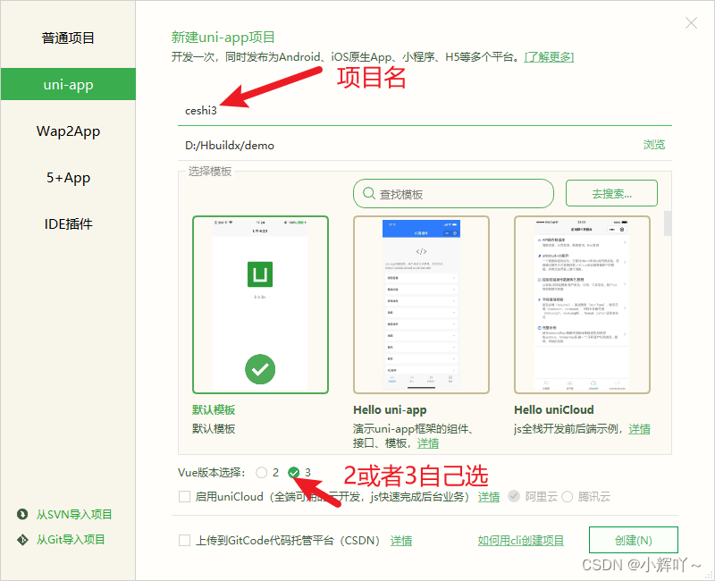
Task: Open the 了解更多 link
Action: coord(549,57)
